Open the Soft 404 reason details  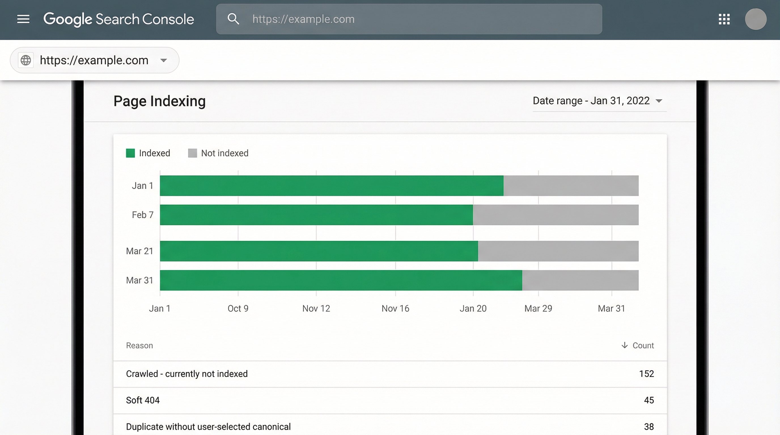[x=143, y=400]
